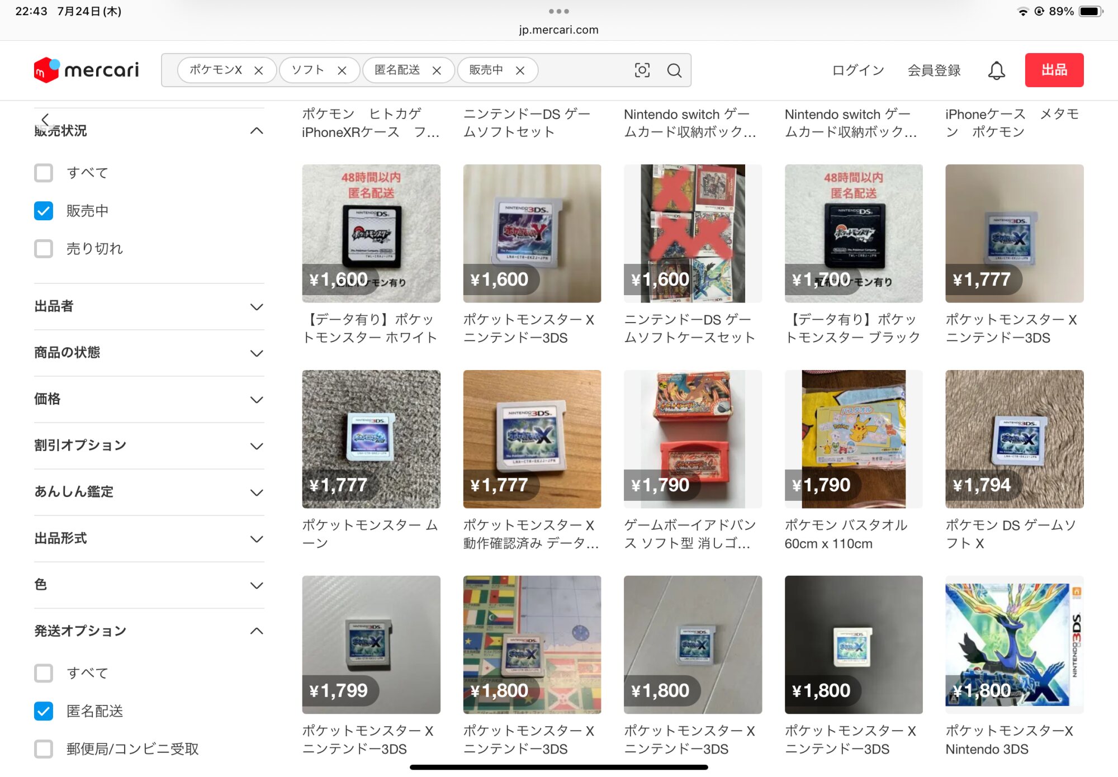Open ¥1,800 boxed Pokemon X Nintendo 3DS thumbnail
Viewport: 1118px width, 777px height.
click(1015, 645)
